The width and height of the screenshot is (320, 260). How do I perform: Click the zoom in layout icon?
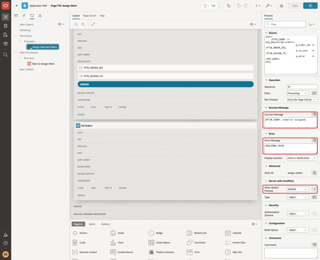click(x=83, y=24)
